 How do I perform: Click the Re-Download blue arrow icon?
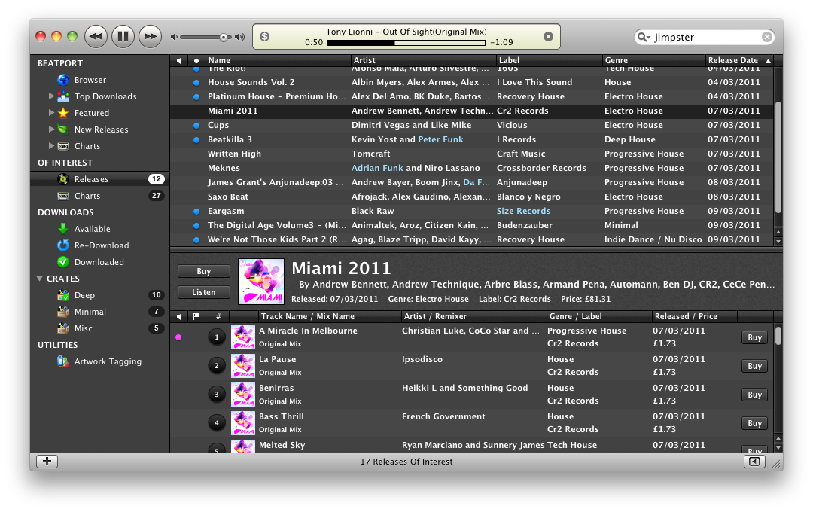tap(63, 245)
